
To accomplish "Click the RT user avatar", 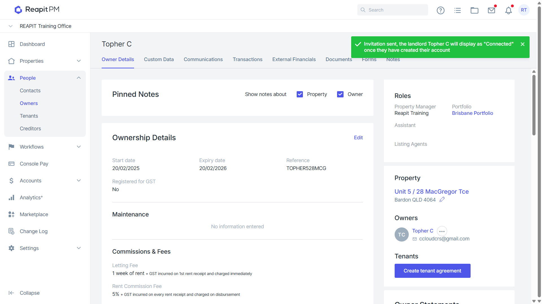I will [x=524, y=10].
